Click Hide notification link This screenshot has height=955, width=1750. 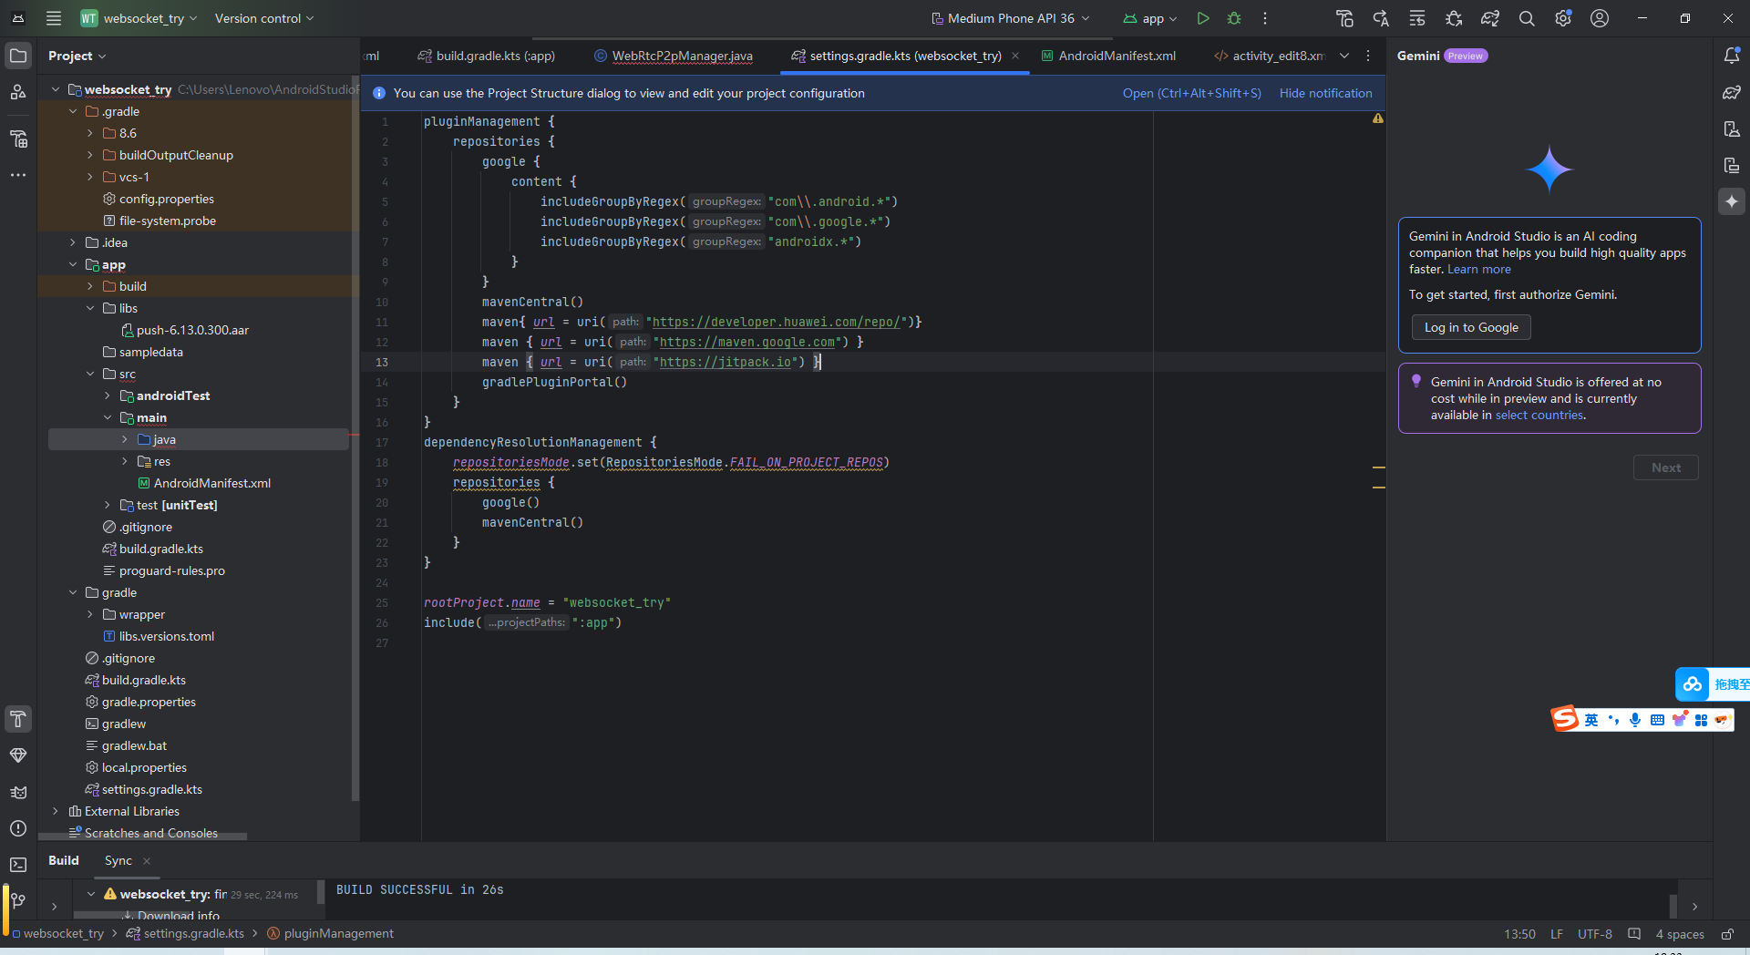coord(1325,93)
